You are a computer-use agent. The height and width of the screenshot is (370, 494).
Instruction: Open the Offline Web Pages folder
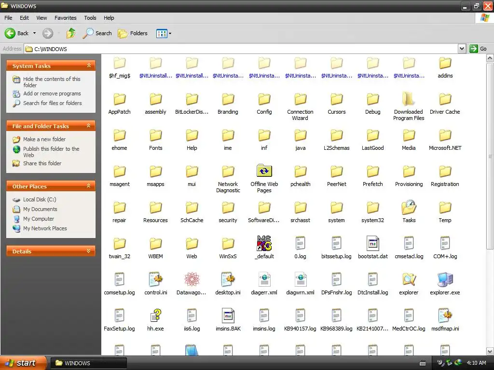pyautogui.click(x=264, y=178)
